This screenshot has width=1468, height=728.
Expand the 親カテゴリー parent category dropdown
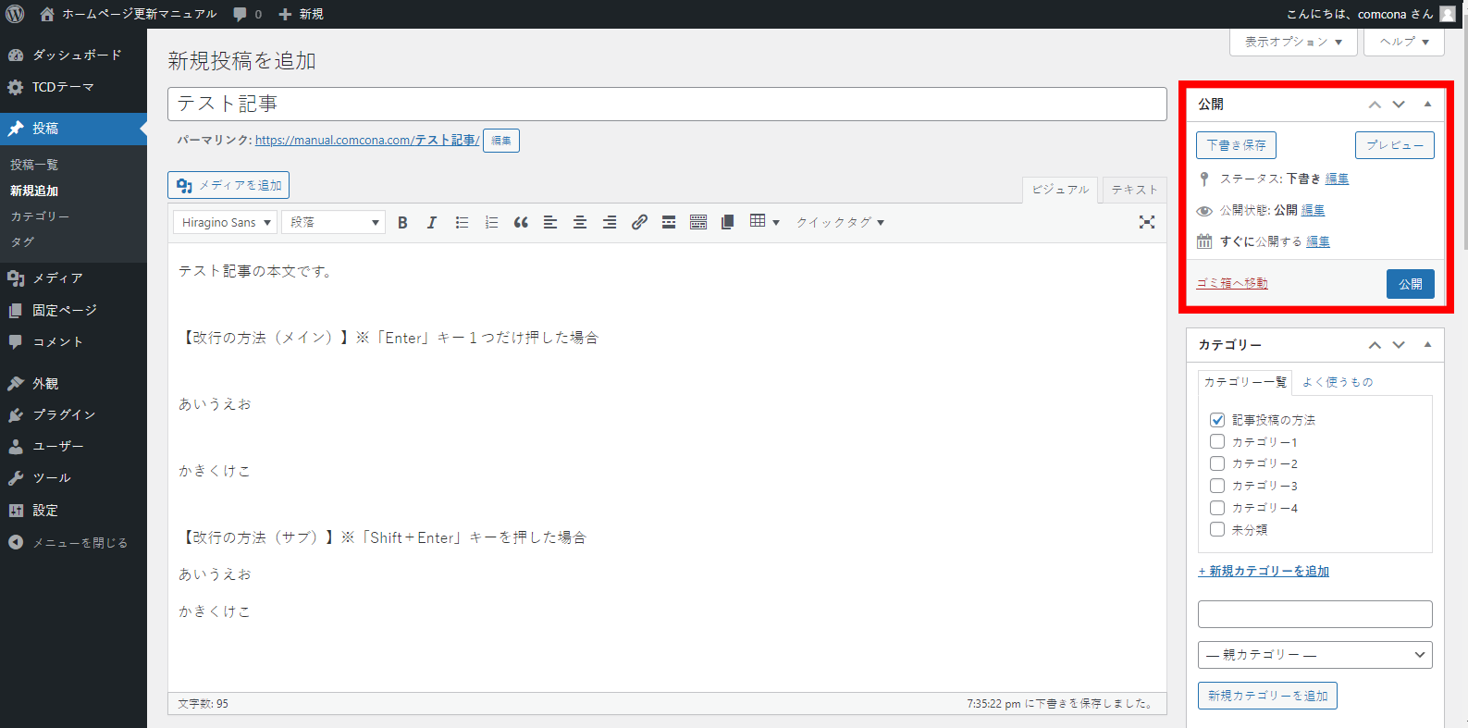pos(1314,655)
